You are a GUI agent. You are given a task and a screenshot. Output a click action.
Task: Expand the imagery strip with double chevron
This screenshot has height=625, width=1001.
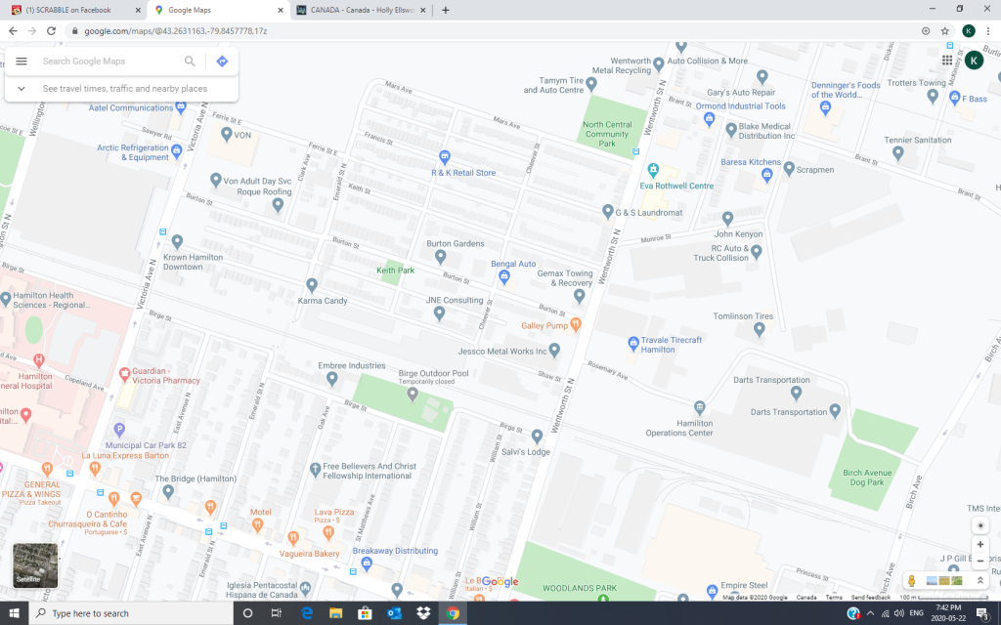(980, 581)
